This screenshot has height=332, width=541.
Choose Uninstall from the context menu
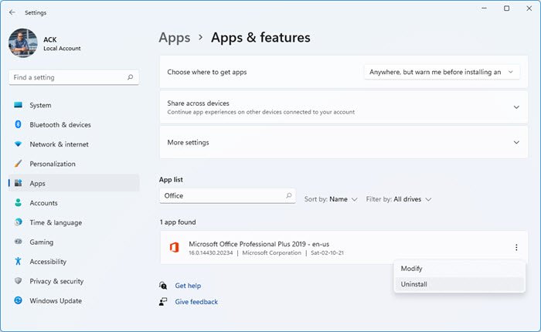point(414,284)
